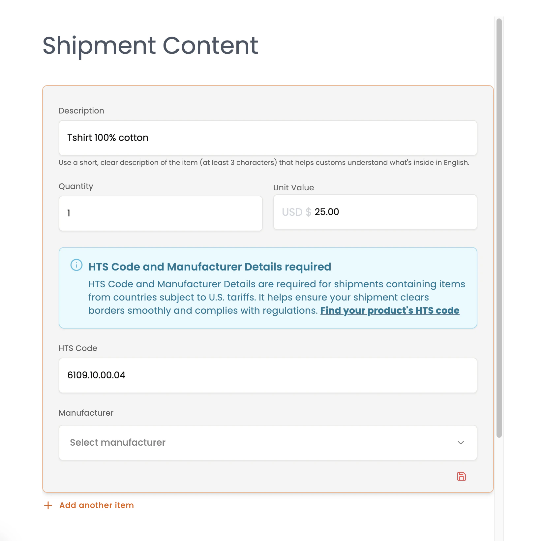Click the Manufacturer field label

click(x=86, y=413)
